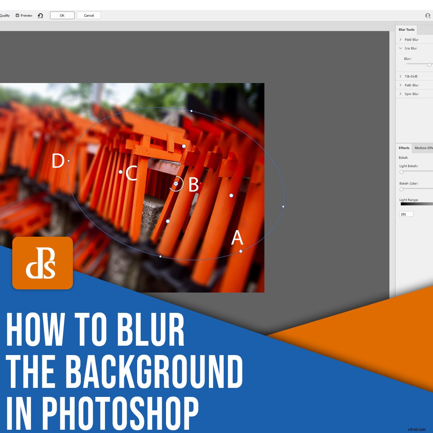The width and height of the screenshot is (433, 433).
Task: Disable the Preview checkbox
Action: click(x=17, y=15)
